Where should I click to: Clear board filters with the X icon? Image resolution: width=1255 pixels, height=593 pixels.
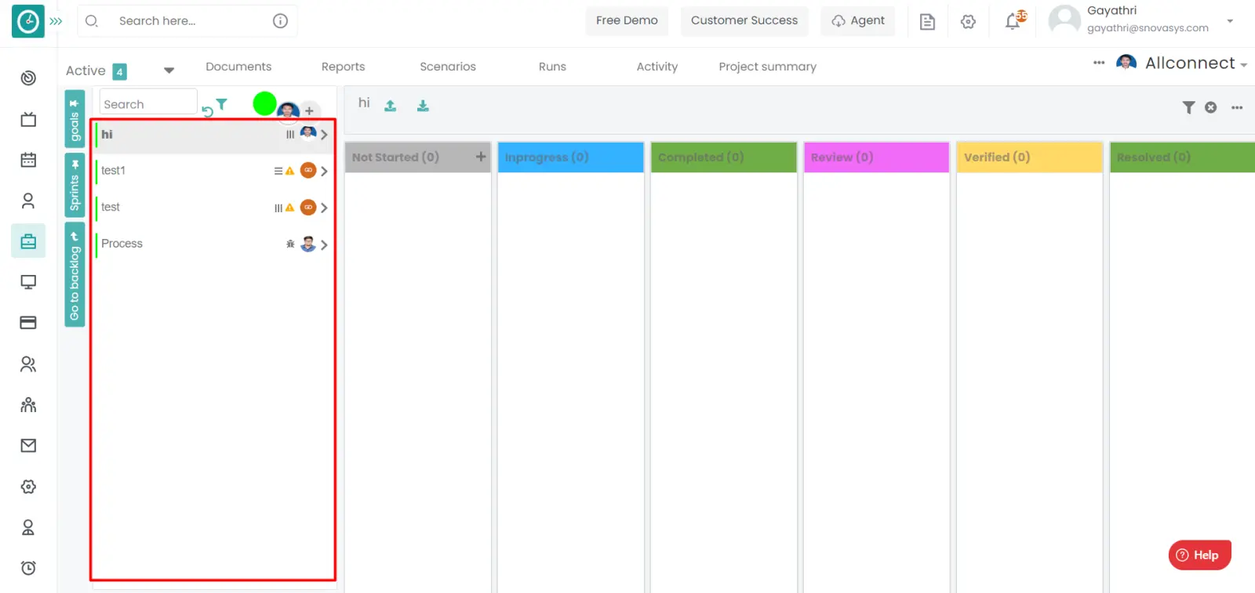click(x=1211, y=107)
